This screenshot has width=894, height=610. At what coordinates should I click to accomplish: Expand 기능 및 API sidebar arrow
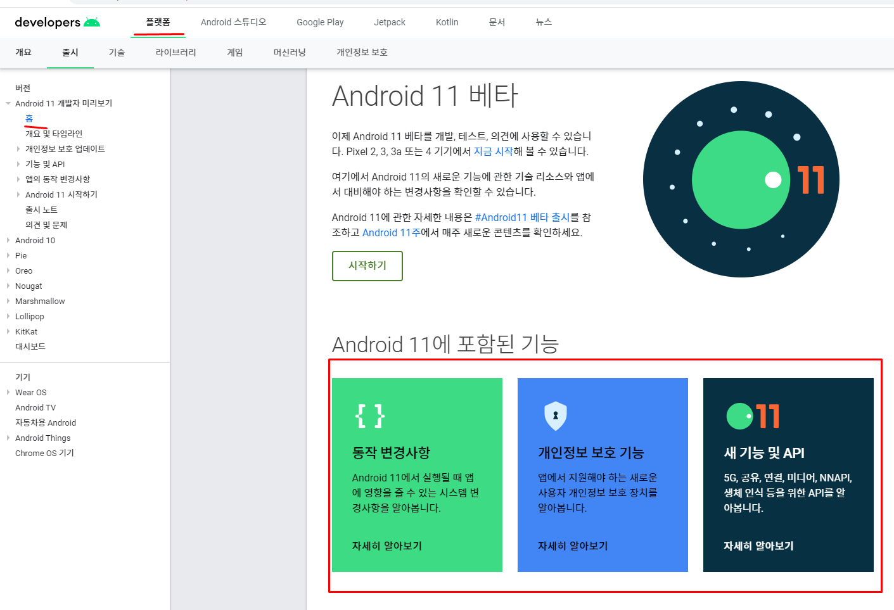(18, 164)
